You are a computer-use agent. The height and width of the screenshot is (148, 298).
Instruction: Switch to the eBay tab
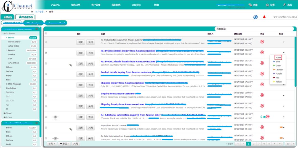pyautogui.click(x=8, y=17)
